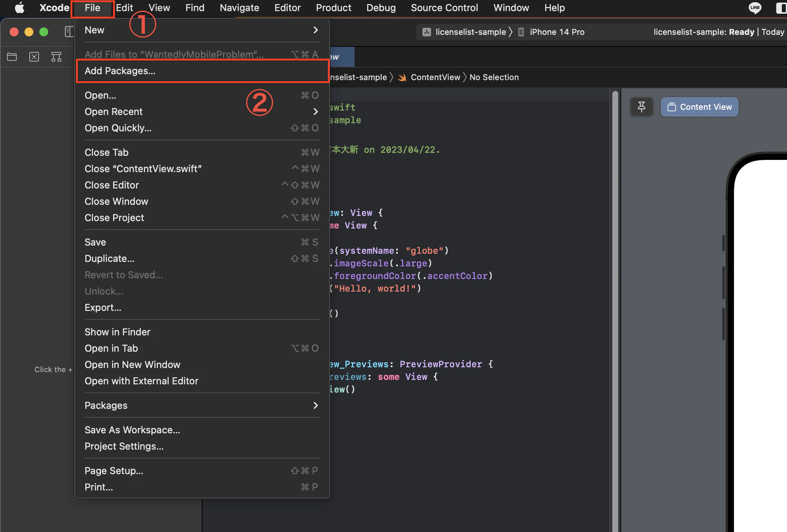Image resolution: width=787 pixels, height=532 pixels.
Task: Select Close Tab menu item
Action: pos(202,152)
